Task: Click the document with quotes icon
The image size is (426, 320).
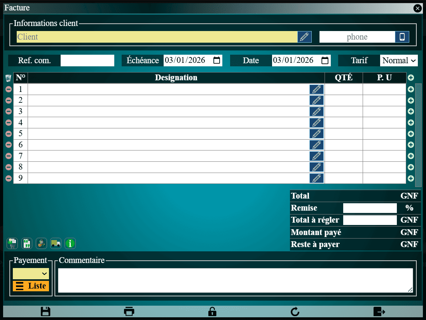Action: (27, 243)
